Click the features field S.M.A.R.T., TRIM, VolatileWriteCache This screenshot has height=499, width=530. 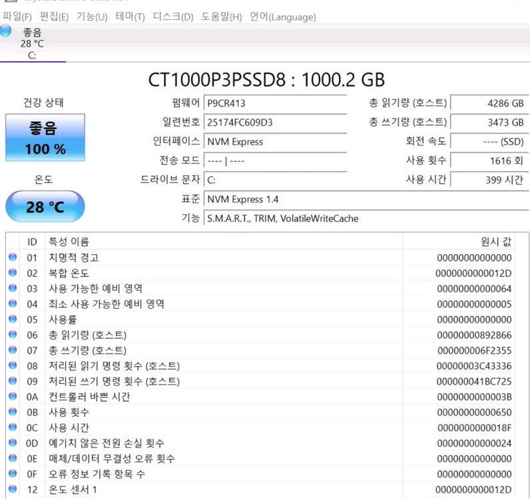coord(366,218)
